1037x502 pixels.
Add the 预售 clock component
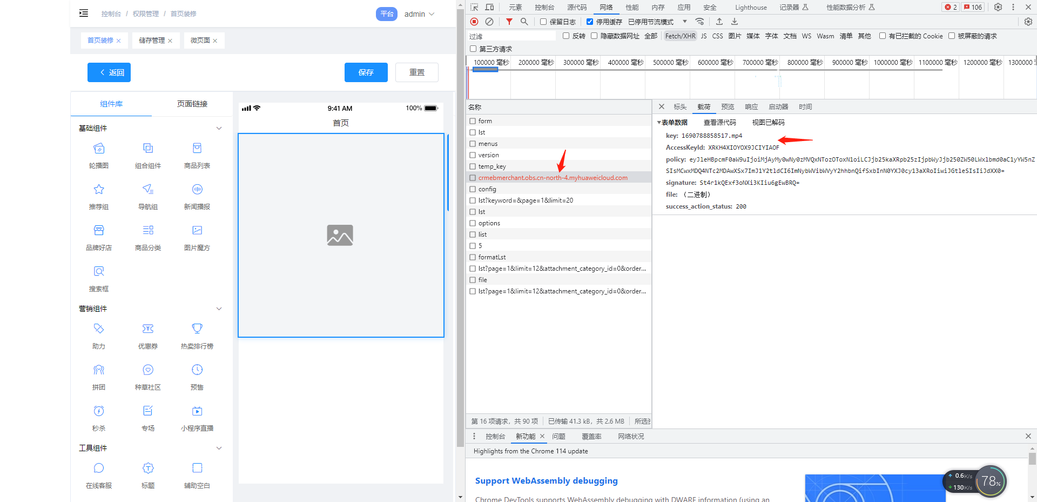click(x=197, y=377)
